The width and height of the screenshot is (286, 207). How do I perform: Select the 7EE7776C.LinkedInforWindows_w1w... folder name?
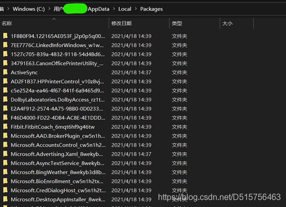(x=57, y=45)
